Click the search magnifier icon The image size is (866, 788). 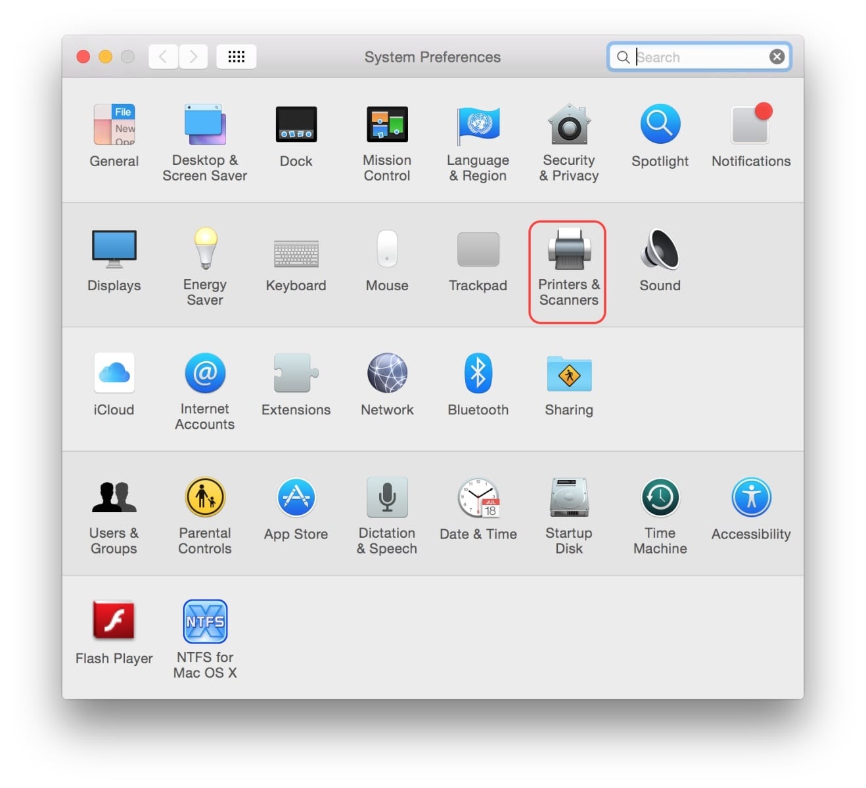pos(623,57)
